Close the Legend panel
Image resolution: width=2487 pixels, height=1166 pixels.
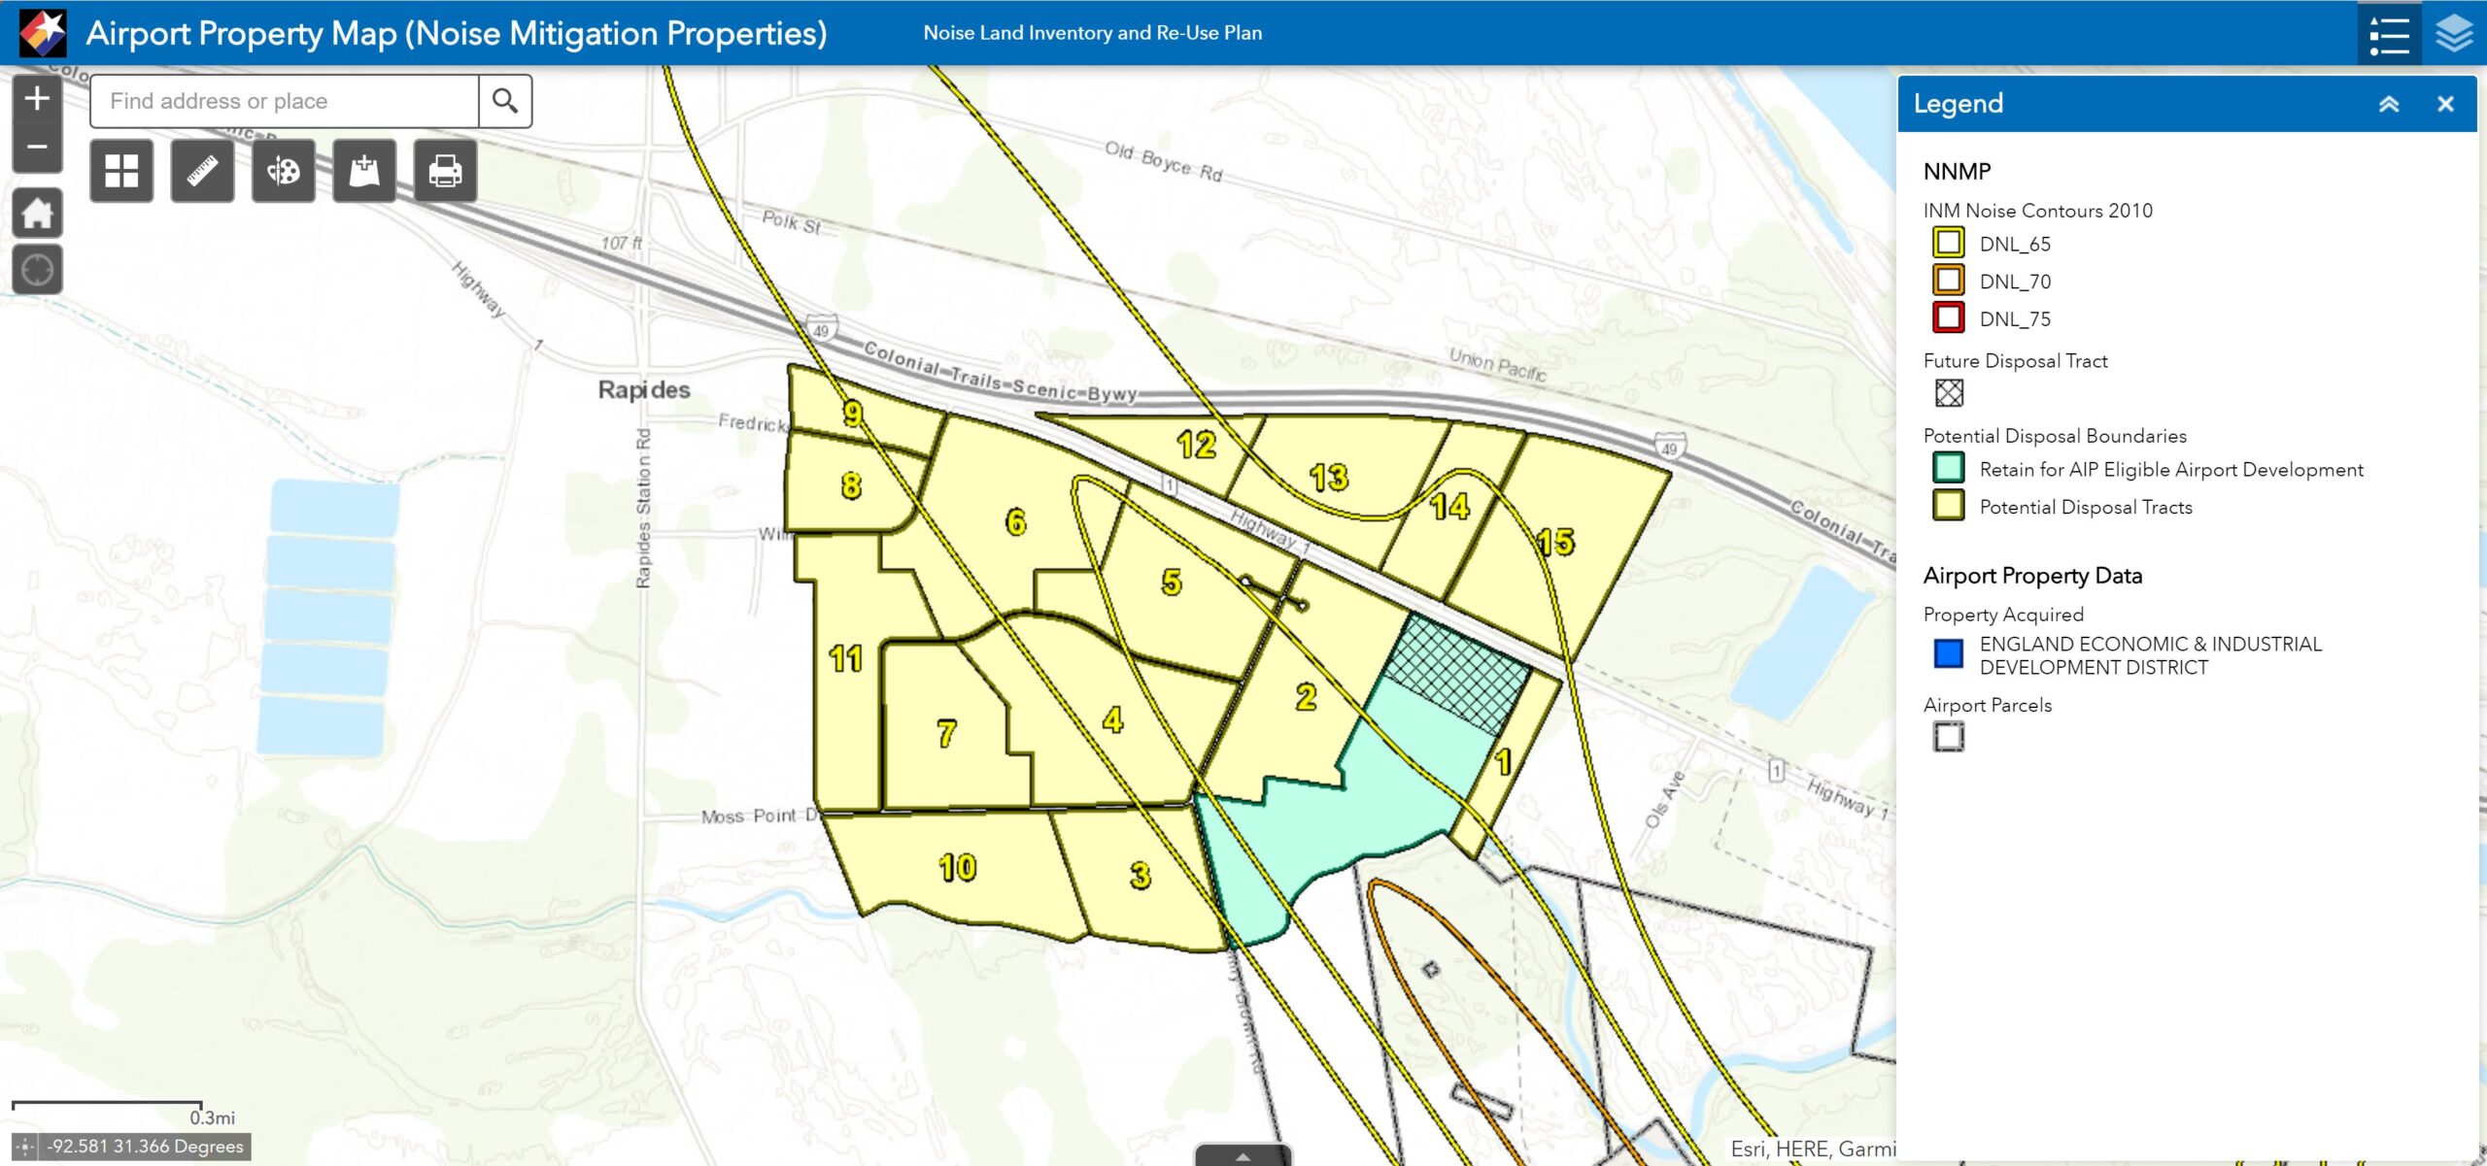tap(2445, 104)
